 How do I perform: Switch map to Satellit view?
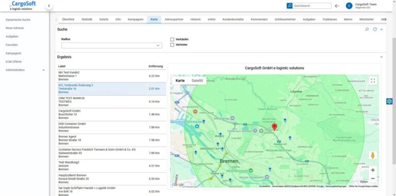point(197,81)
